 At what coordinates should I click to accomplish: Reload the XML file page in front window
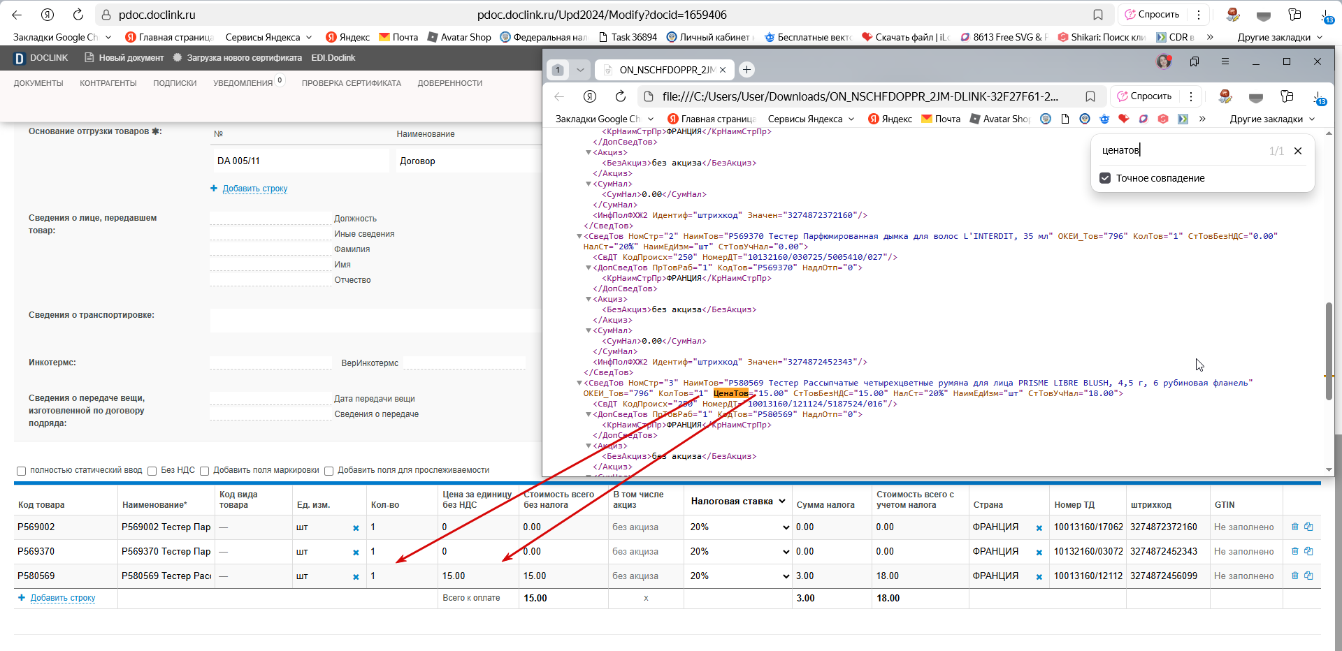coord(620,96)
